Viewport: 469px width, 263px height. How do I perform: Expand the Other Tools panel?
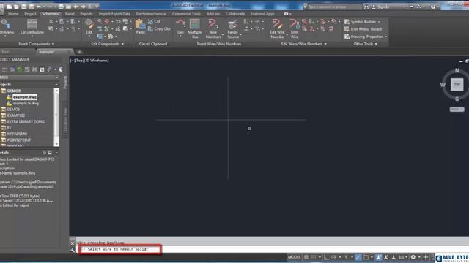pos(365,44)
